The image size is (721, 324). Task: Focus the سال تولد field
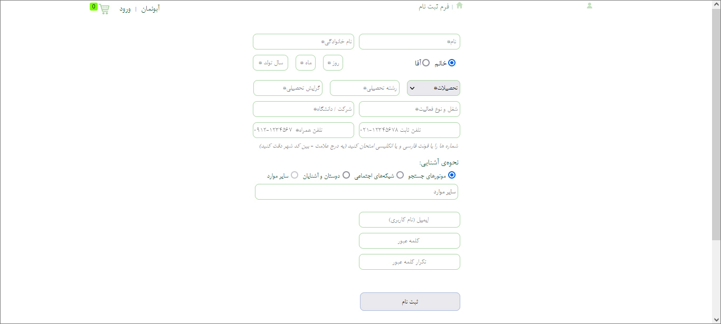coord(270,63)
